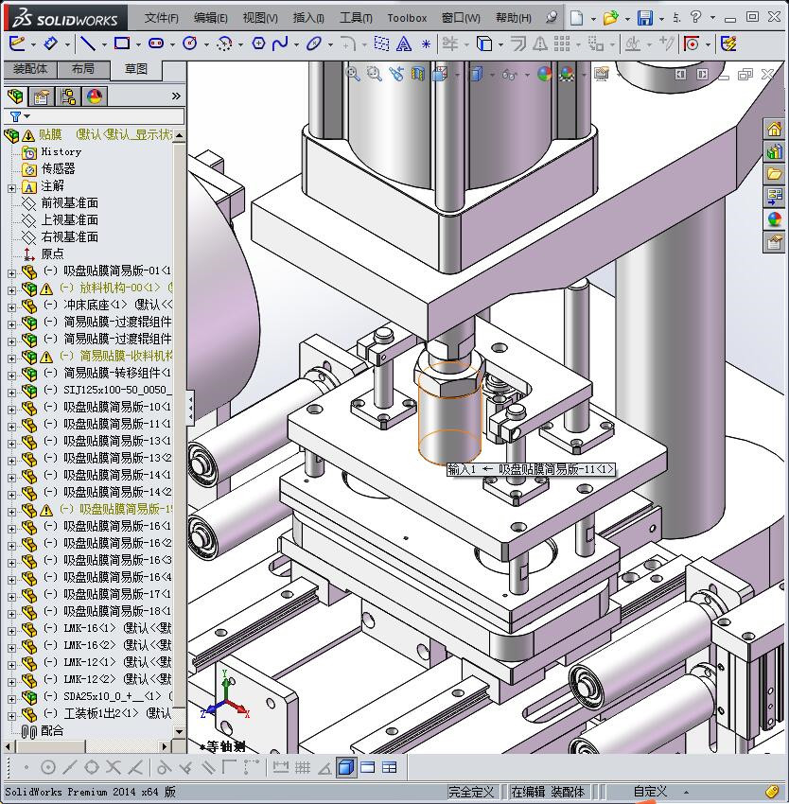Screen dimensions: 789x804
Task: Toggle the grid snap button in bottom toolbar
Action: pos(302,767)
